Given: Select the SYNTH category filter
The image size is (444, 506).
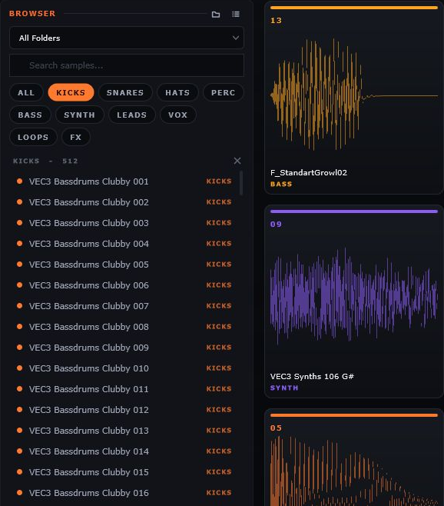Looking at the screenshot, I should pyautogui.click(x=79, y=115).
